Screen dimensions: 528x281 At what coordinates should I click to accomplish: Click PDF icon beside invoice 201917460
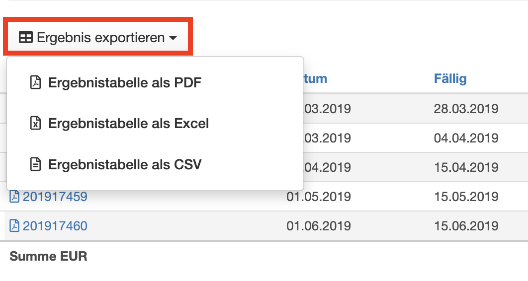tap(14, 226)
